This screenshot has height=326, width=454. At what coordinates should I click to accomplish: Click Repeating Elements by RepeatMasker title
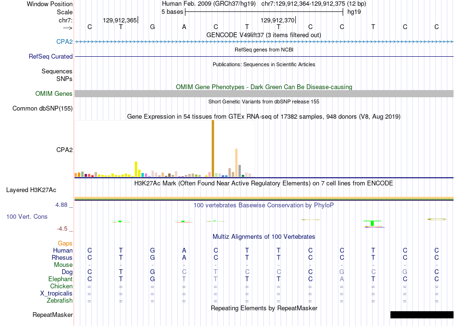(x=264, y=308)
